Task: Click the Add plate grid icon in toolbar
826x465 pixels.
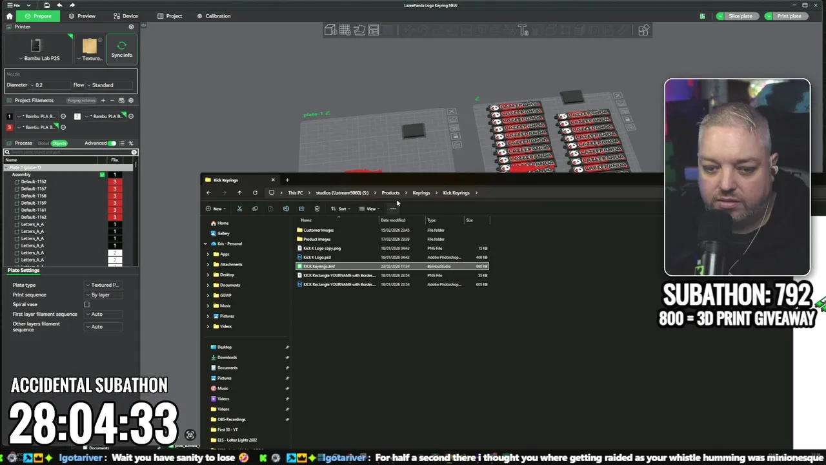Action: click(345, 30)
